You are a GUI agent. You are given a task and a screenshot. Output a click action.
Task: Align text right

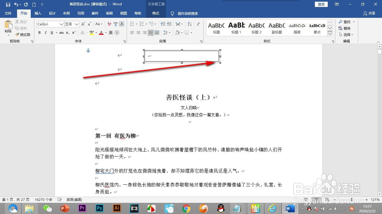point(144,32)
